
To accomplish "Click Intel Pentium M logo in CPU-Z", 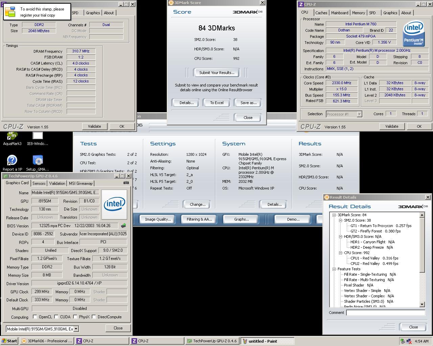I will (x=414, y=34).
